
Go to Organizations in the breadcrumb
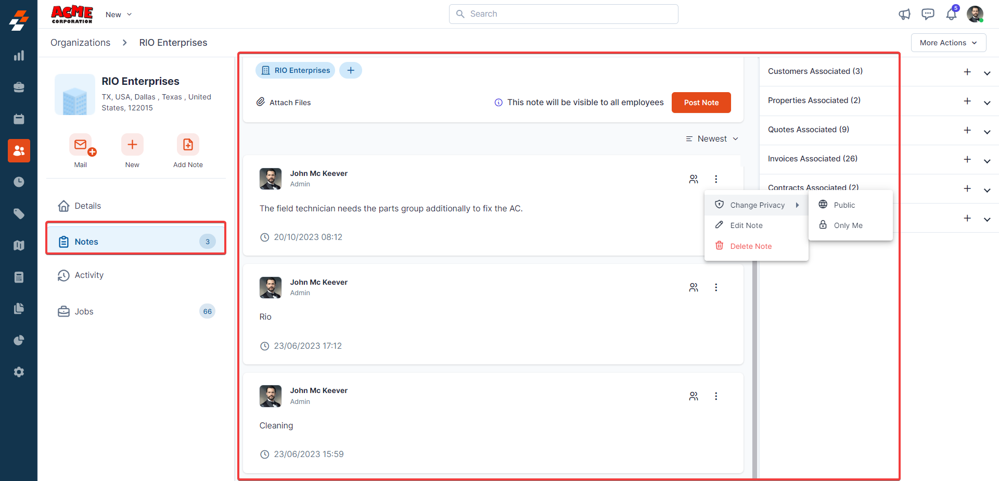(x=80, y=43)
